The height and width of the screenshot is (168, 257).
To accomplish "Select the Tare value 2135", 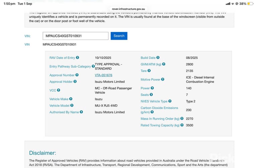I will point(189,71).
